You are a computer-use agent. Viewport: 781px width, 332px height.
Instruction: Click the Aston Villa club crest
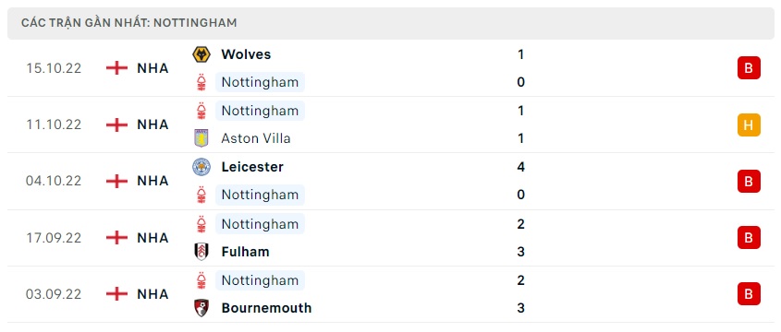tap(201, 138)
